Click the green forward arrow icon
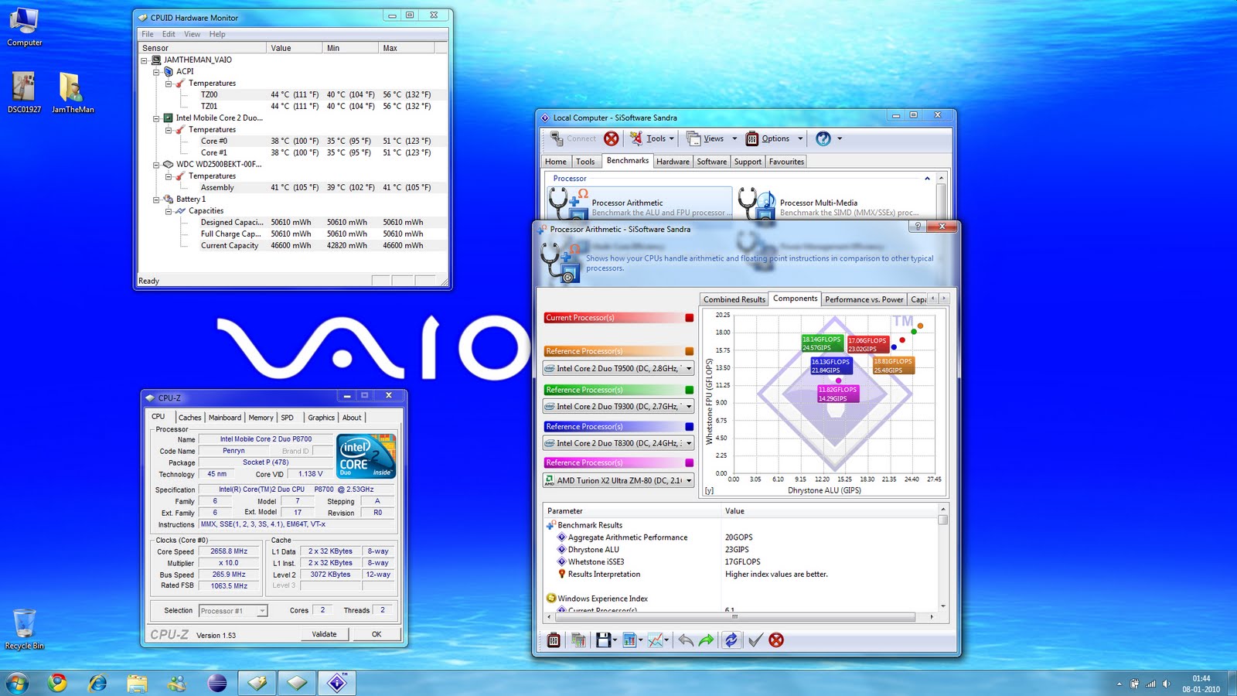This screenshot has width=1237, height=696. click(x=706, y=640)
